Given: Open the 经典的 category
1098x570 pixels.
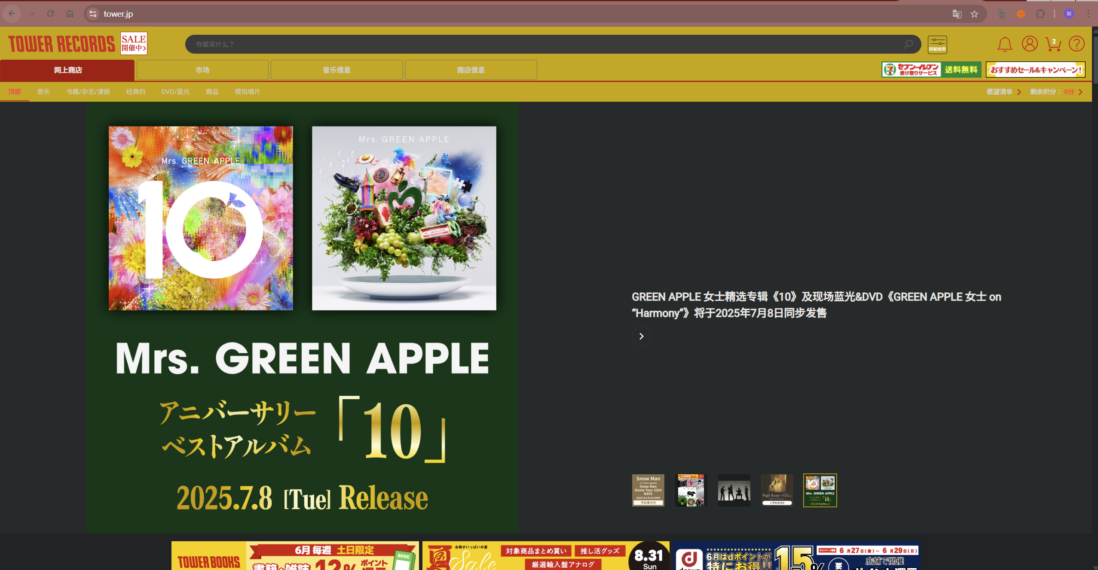Looking at the screenshot, I should (136, 92).
